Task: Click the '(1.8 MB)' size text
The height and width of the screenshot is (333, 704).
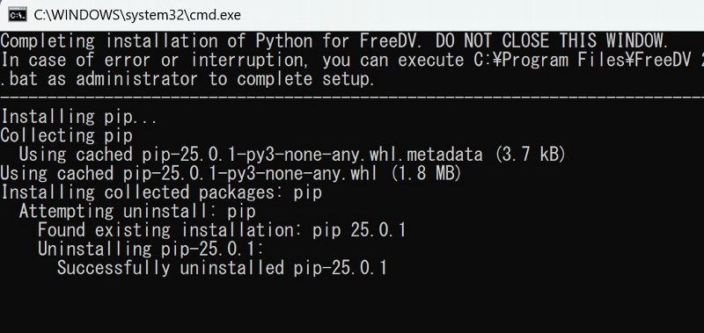Action: (x=426, y=174)
